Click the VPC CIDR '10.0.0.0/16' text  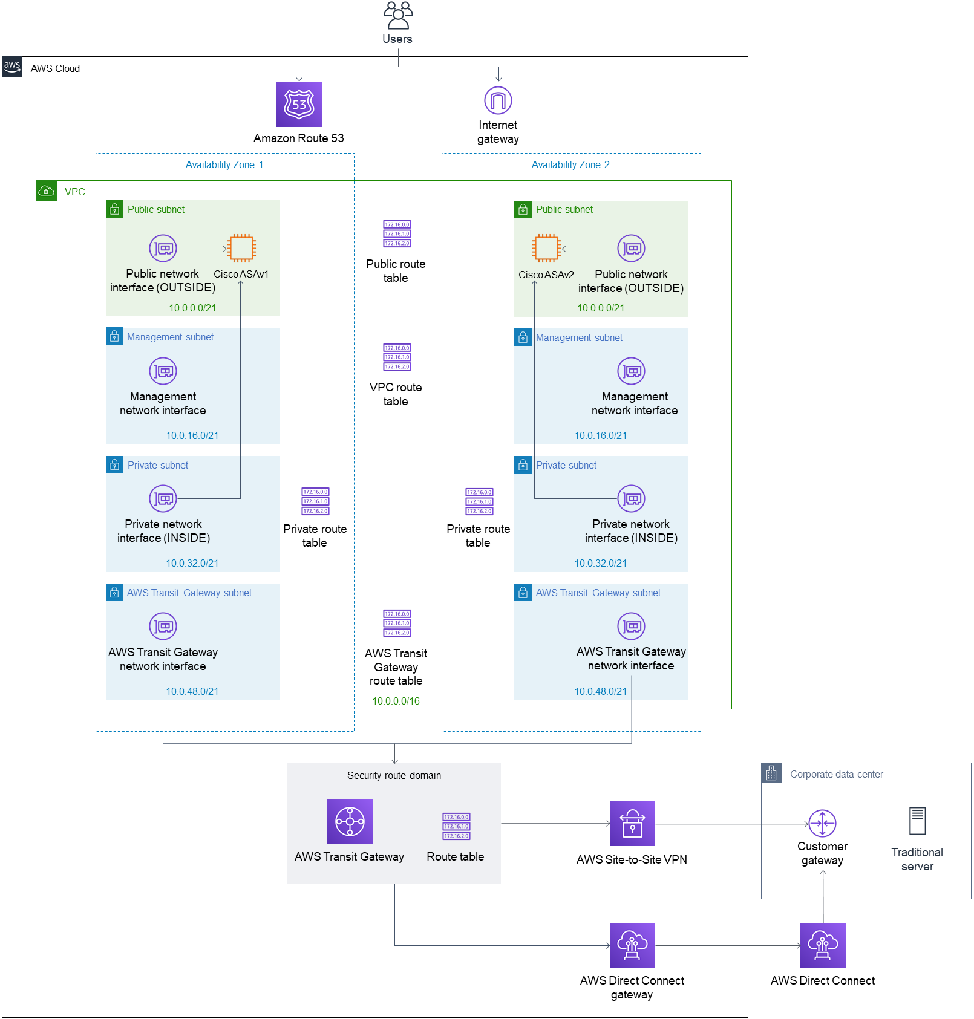[396, 701]
